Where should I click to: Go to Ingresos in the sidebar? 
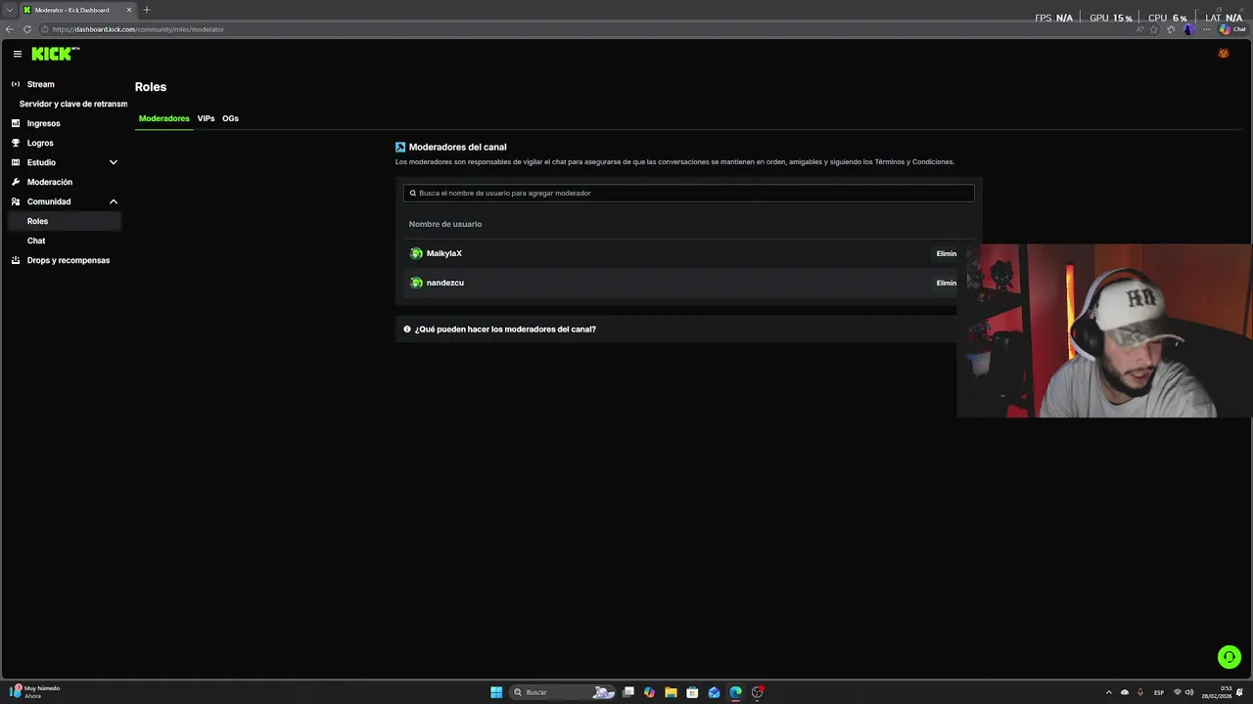pos(43,123)
